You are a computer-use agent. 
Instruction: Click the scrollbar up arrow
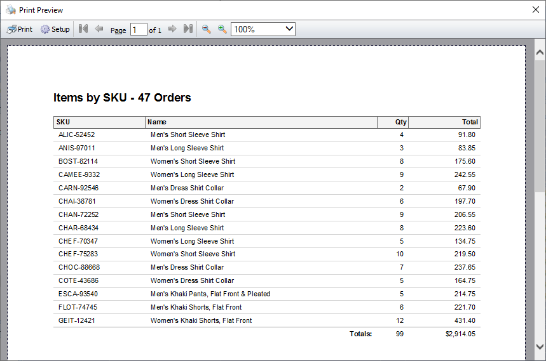(540, 53)
